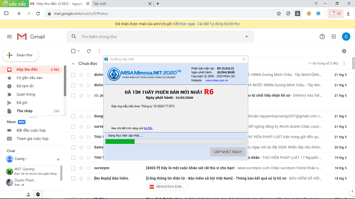
Task: Bookmark this page with star icon
Action: [279, 13]
